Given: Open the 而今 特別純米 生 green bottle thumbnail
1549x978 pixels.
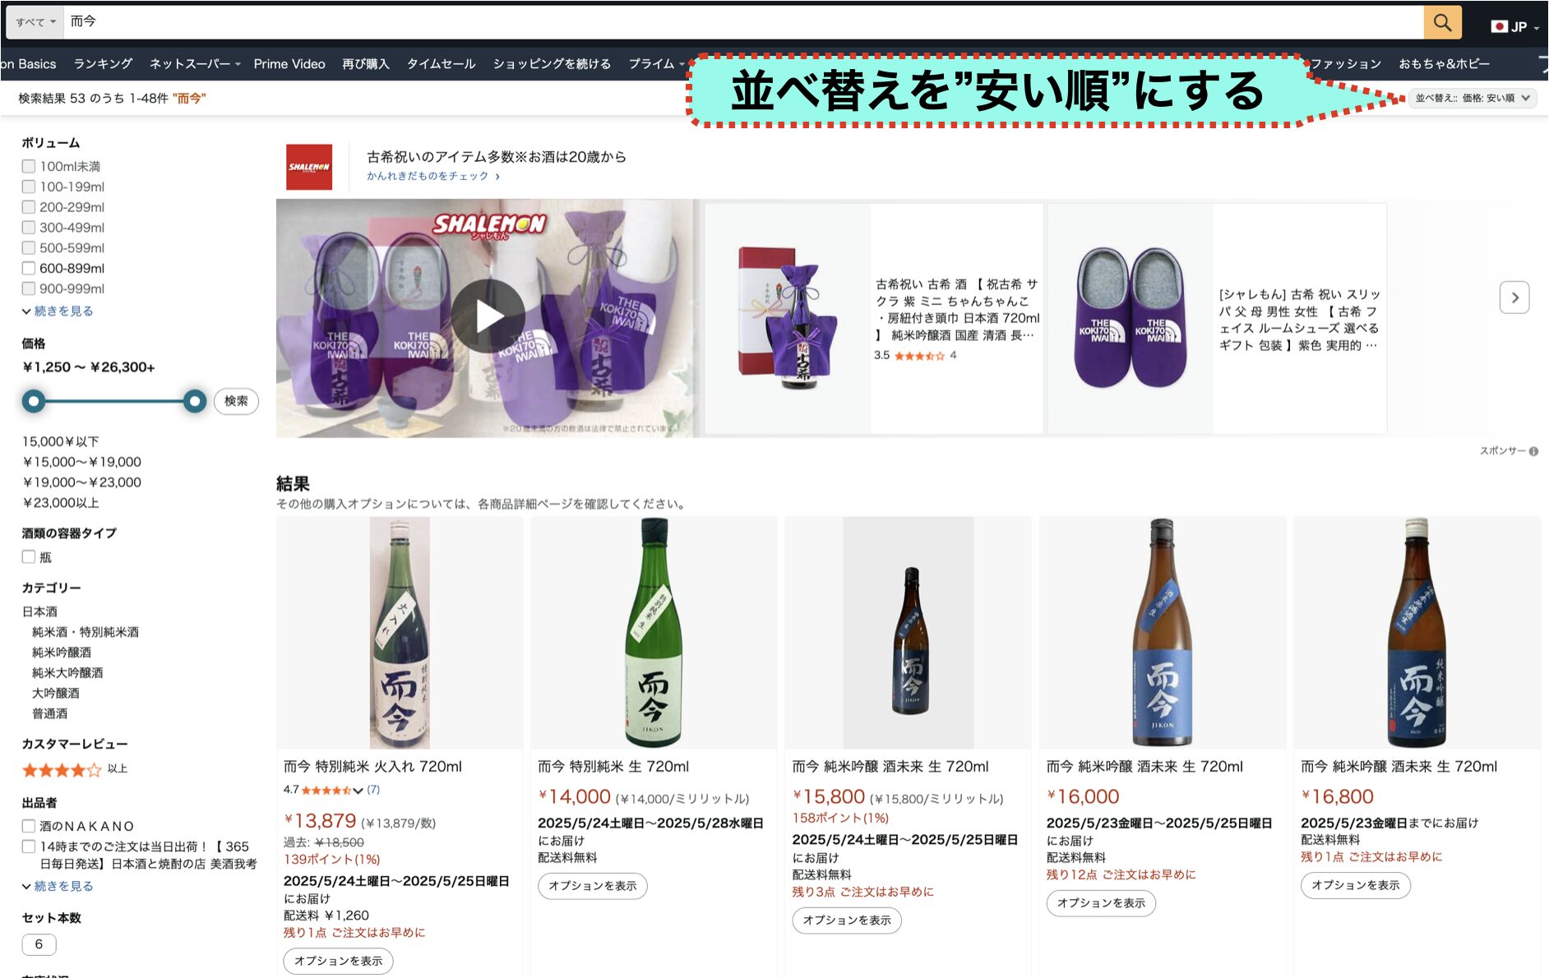Looking at the screenshot, I should point(654,633).
